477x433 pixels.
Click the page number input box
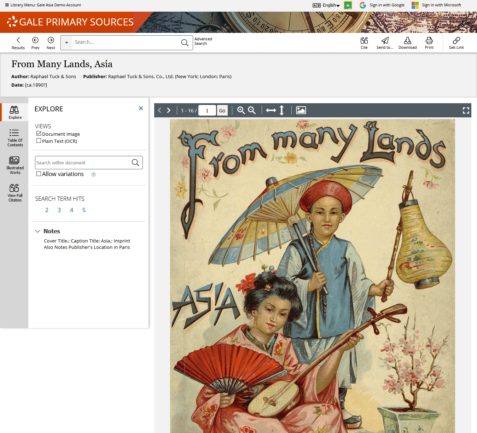click(207, 111)
